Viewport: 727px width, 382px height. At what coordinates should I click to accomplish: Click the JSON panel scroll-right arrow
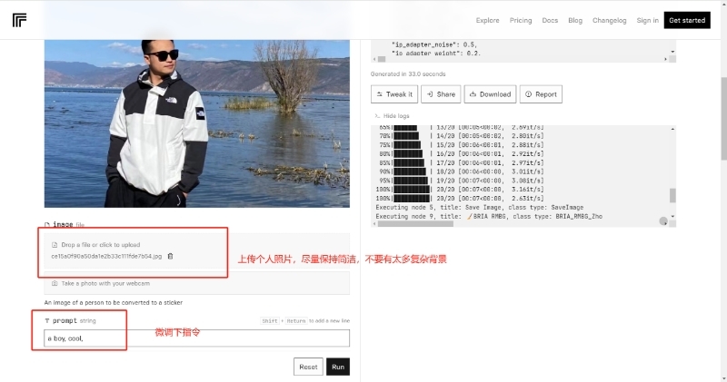coord(665,59)
